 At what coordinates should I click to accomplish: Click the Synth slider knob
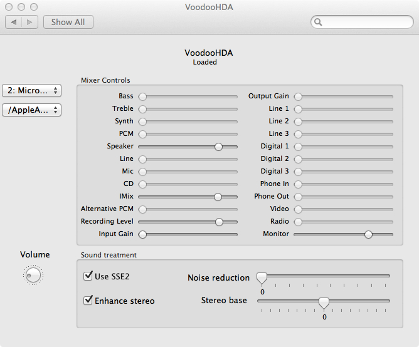tap(142, 122)
